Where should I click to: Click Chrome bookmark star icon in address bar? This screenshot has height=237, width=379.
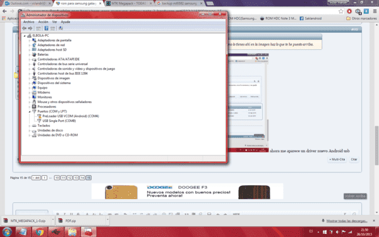[341, 11]
